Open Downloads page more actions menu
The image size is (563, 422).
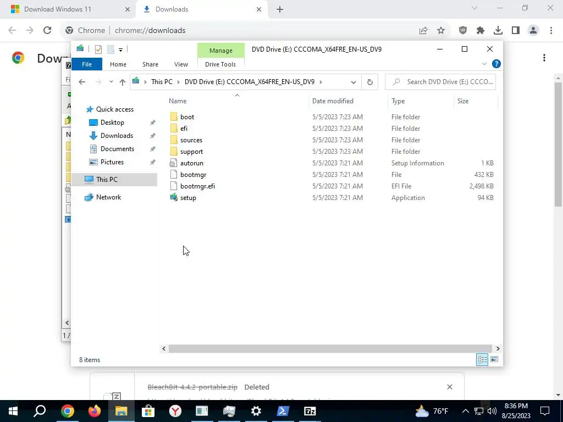[x=544, y=58]
